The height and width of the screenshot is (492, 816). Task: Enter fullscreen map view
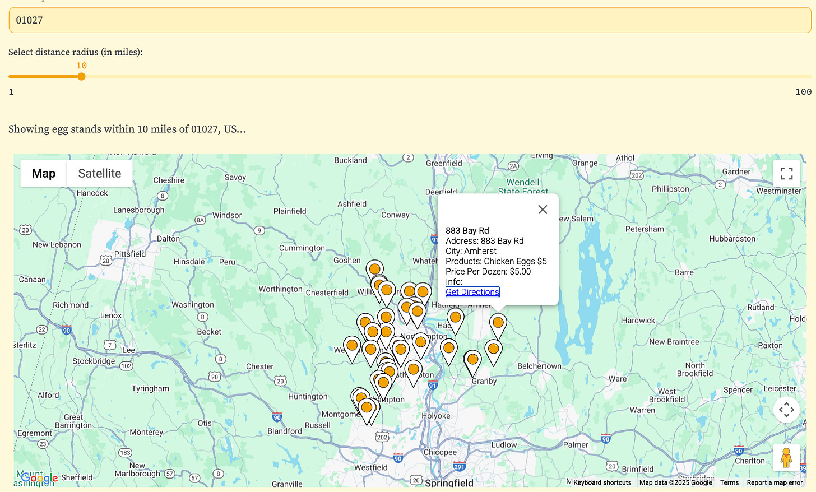pos(786,174)
